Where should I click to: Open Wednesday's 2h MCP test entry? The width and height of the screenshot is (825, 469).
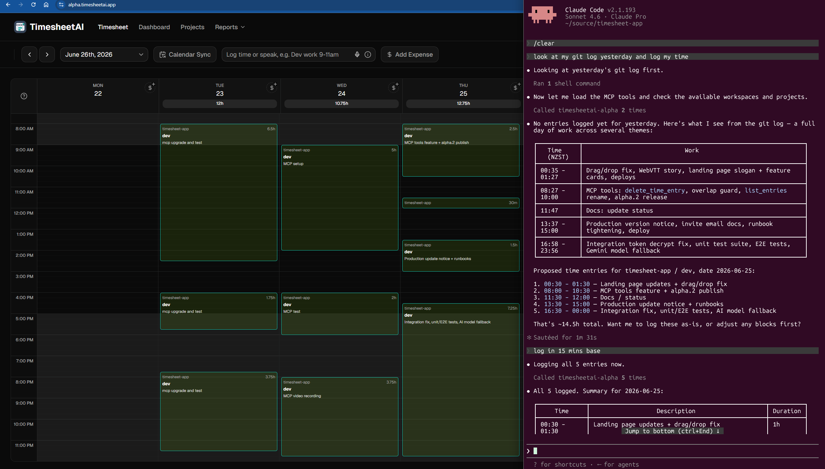340,314
